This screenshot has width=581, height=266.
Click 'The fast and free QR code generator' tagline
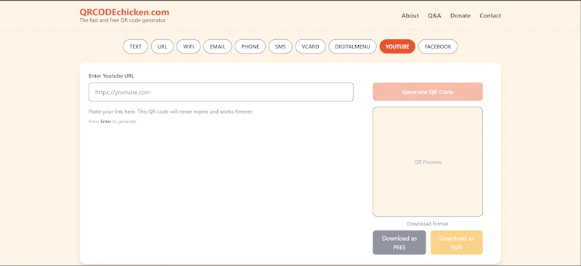pos(123,20)
